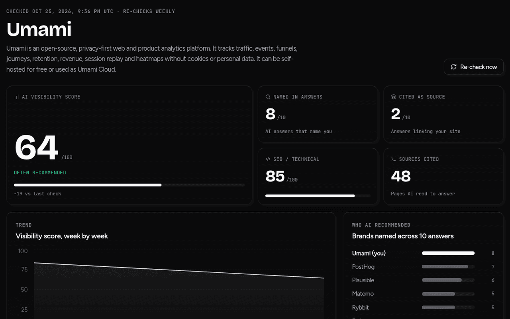Viewport: 510px width, 319px height.
Task: Click the AI visibility score progress bar
Action: pyautogui.click(x=129, y=185)
